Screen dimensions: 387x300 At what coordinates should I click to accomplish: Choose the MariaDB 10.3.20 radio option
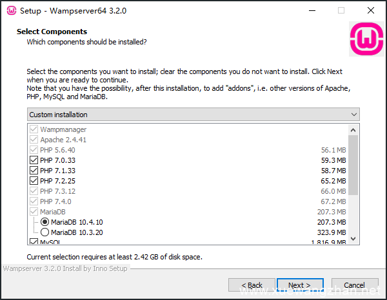(45, 232)
